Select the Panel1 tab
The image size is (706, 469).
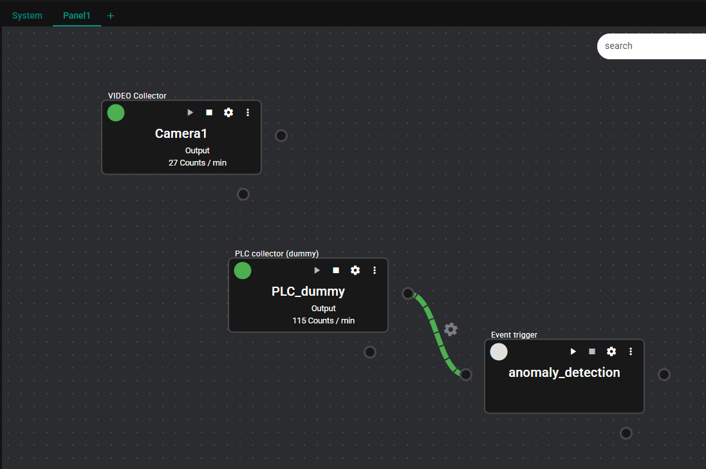tap(77, 15)
